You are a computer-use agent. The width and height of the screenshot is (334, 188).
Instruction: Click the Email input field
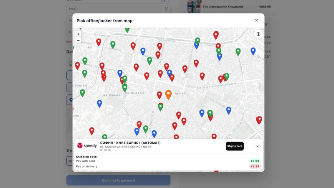[119, 8]
